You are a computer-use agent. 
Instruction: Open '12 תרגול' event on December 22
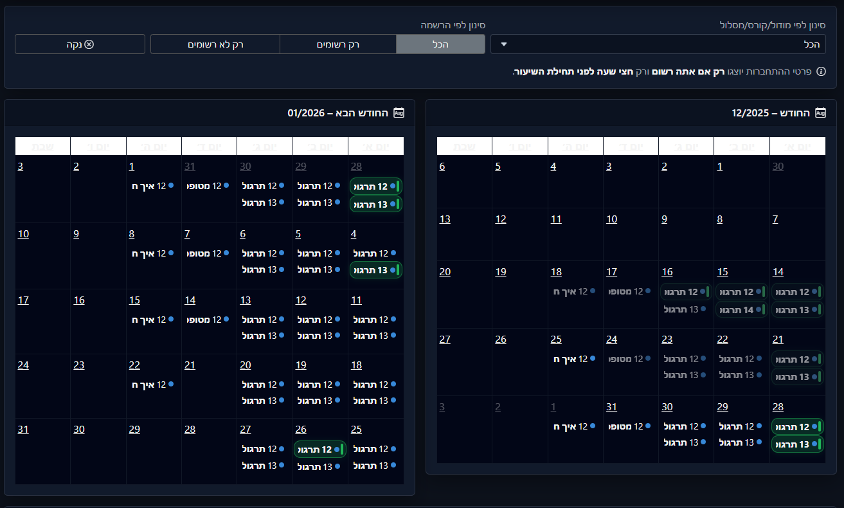point(741,359)
